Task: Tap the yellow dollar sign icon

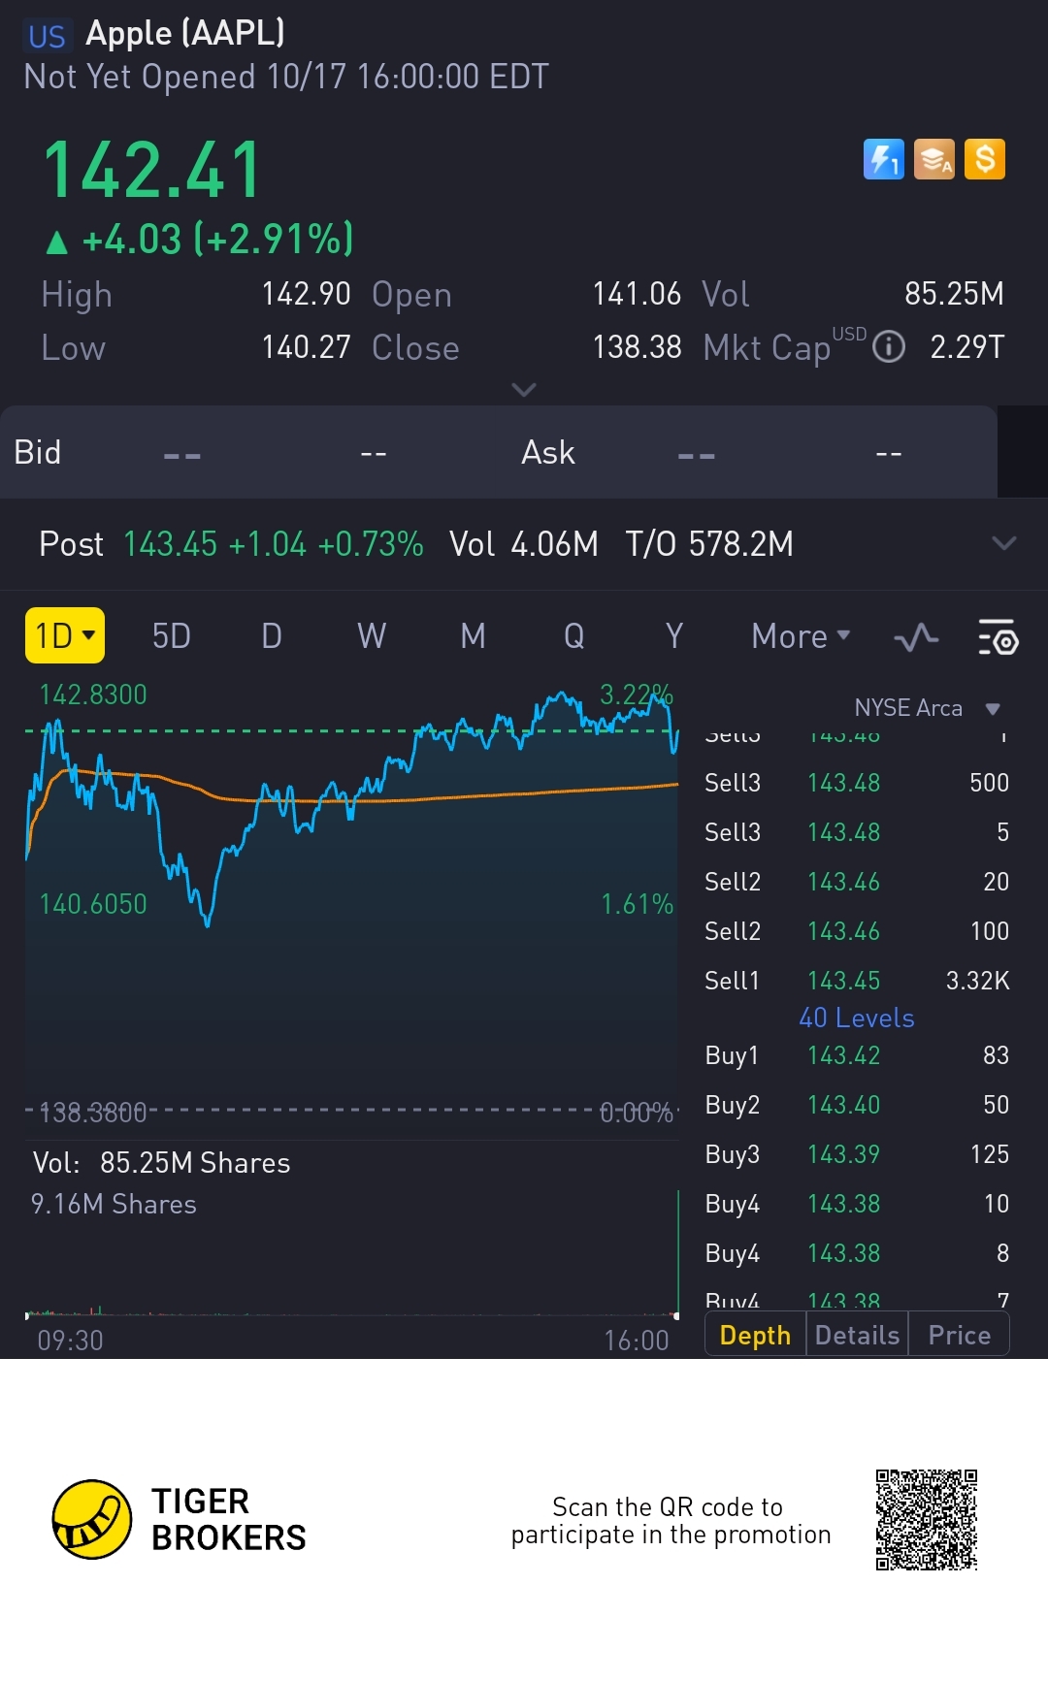Action: click(x=985, y=160)
